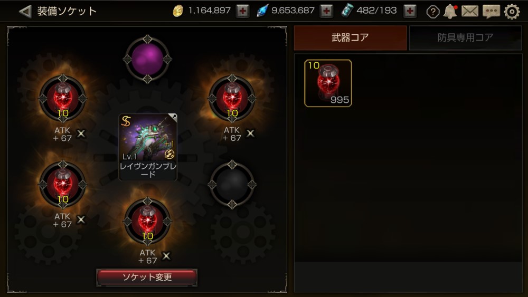The image size is (528, 297).
Task: Click the ソケット変更 button
Action: [147, 277]
